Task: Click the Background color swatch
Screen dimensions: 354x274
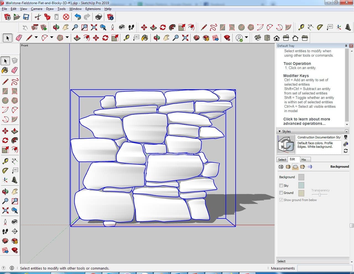Action: (301, 177)
